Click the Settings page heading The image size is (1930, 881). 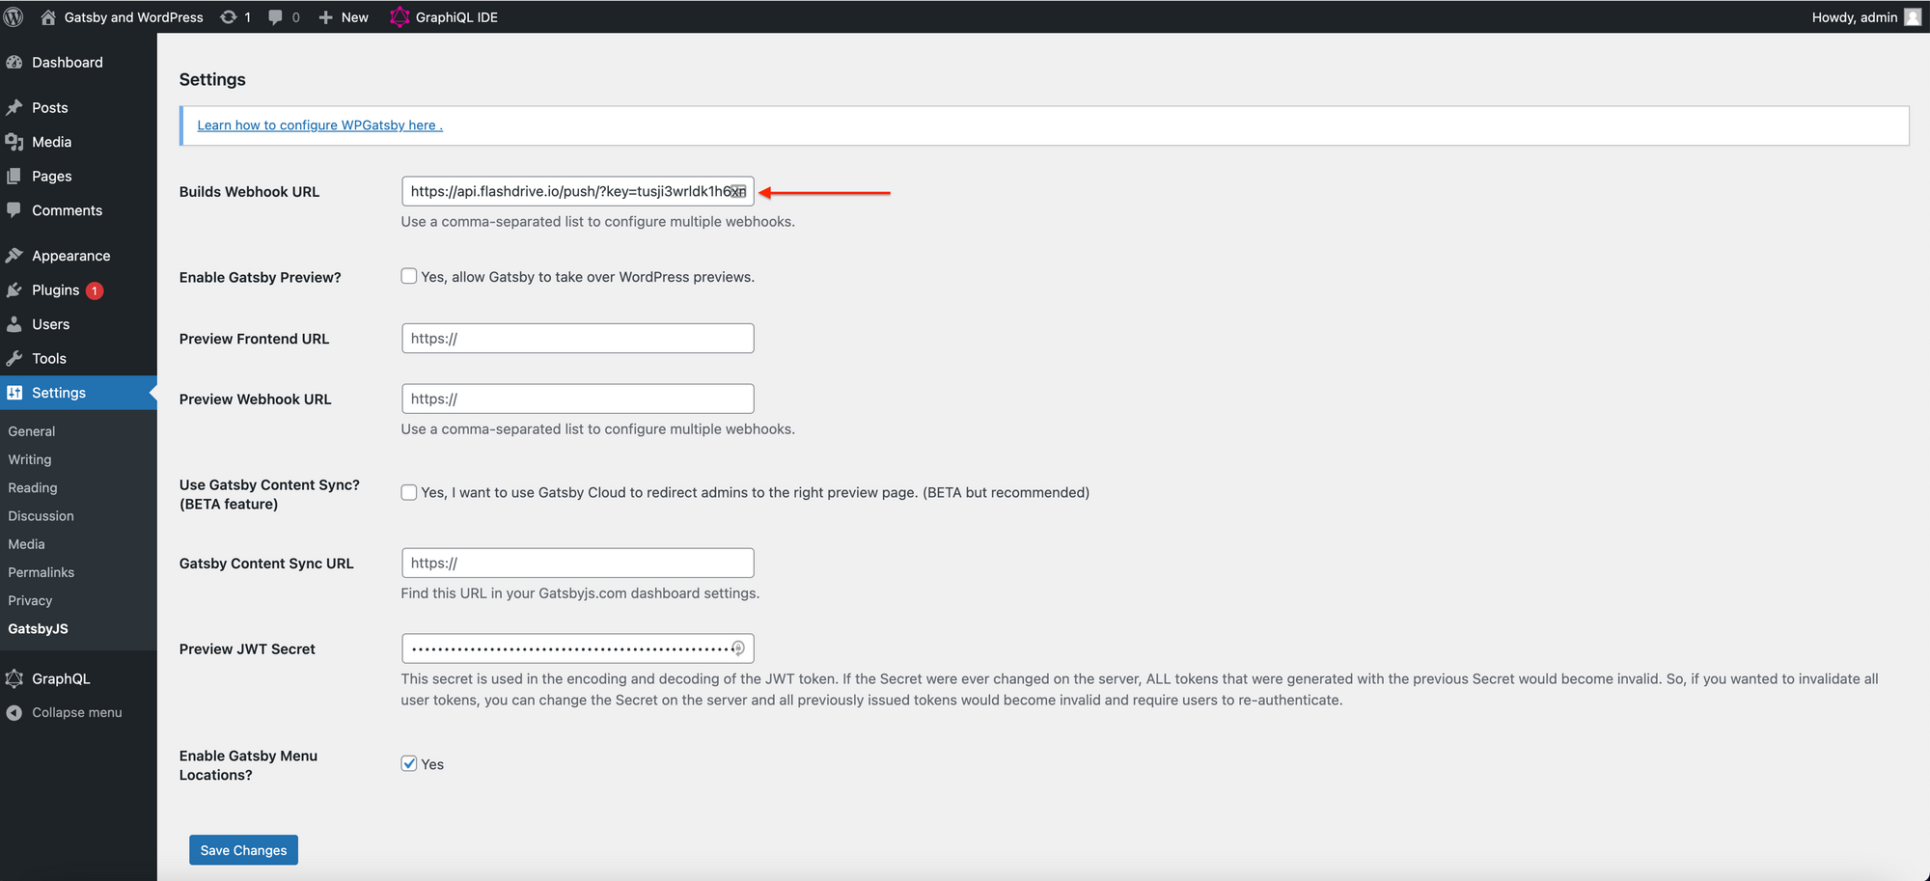[212, 79]
